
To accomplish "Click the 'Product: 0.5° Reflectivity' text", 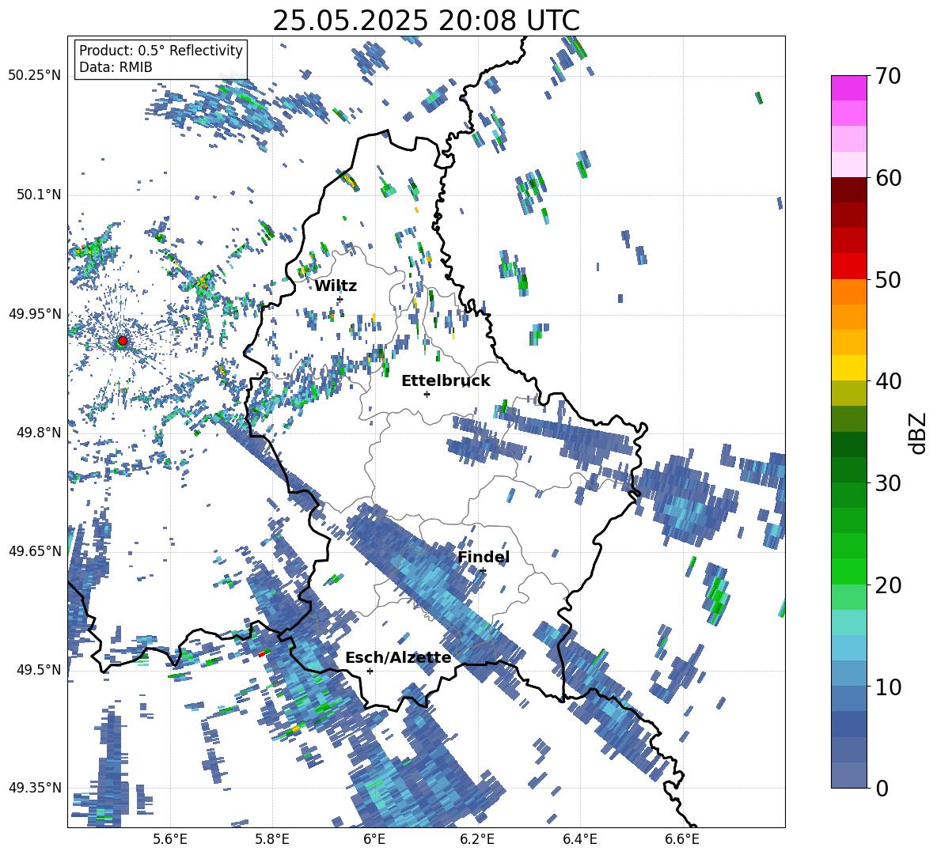I will pyautogui.click(x=161, y=51).
